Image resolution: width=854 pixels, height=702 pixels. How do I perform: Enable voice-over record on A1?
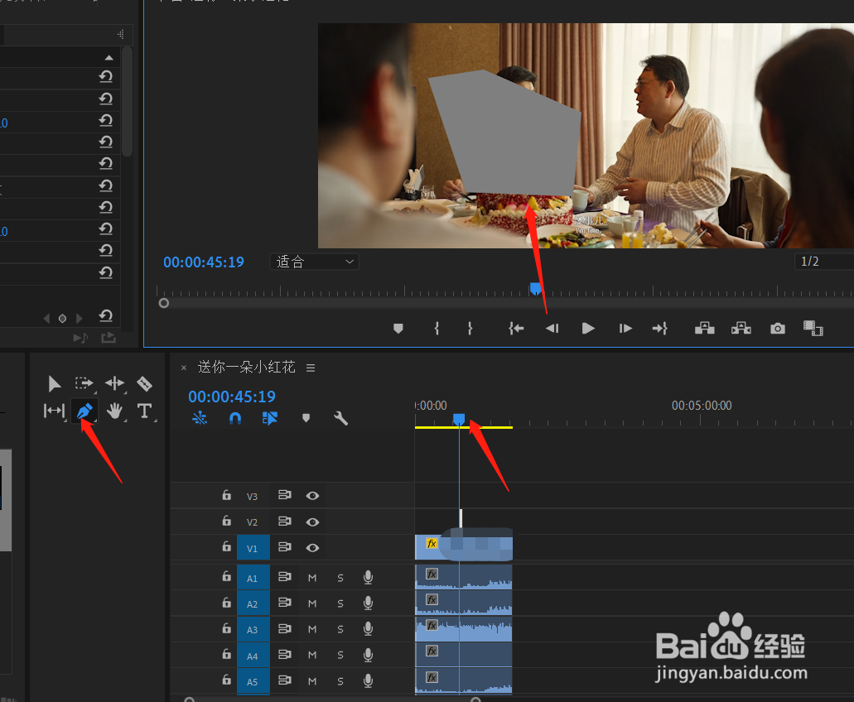click(x=368, y=577)
